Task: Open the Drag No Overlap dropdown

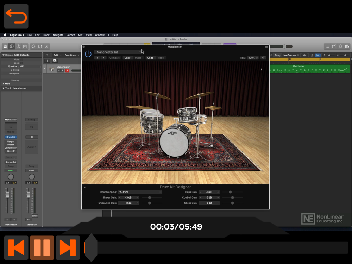Action: [291, 55]
